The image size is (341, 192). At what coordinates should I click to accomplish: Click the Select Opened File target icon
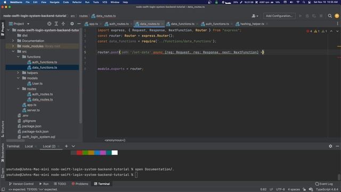[x=50, y=23]
